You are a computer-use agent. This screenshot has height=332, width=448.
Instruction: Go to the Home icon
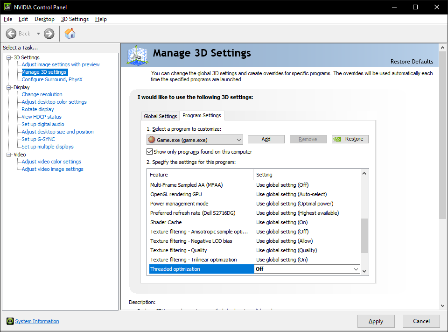click(70, 34)
